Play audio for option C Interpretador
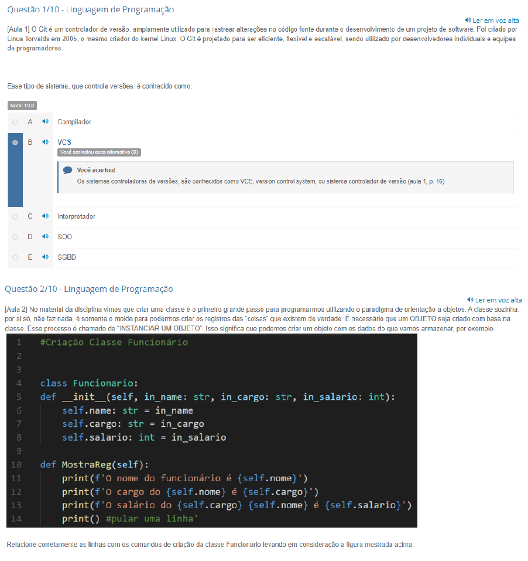This screenshot has width=528, height=561. pyautogui.click(x=45, y=216)
